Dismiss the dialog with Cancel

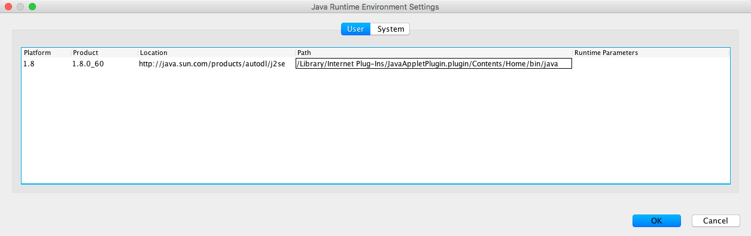pos(715,220)
